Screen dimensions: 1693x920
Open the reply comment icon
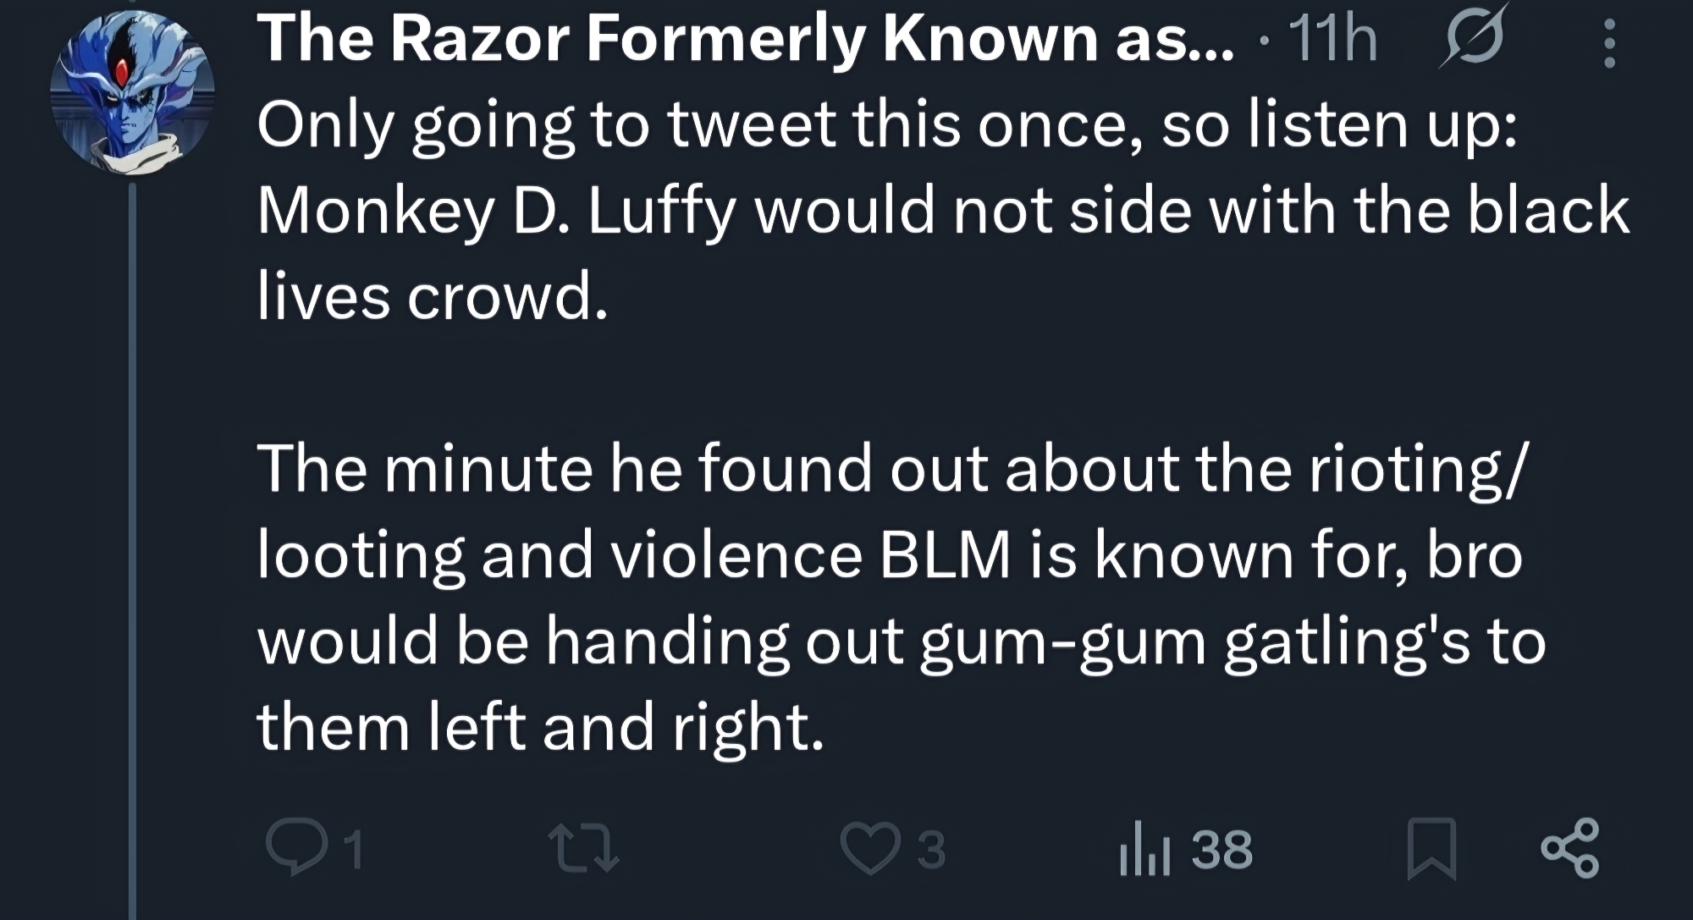(x=292, y=849)
